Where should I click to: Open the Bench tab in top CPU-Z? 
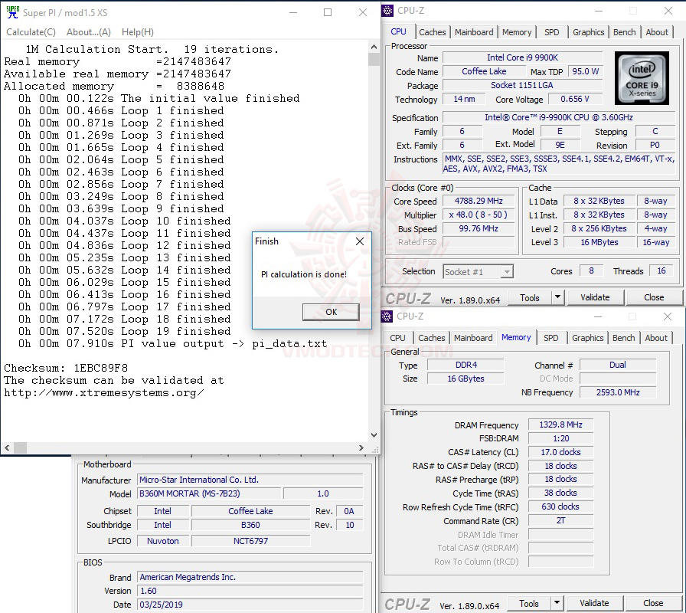click(624, 32)
